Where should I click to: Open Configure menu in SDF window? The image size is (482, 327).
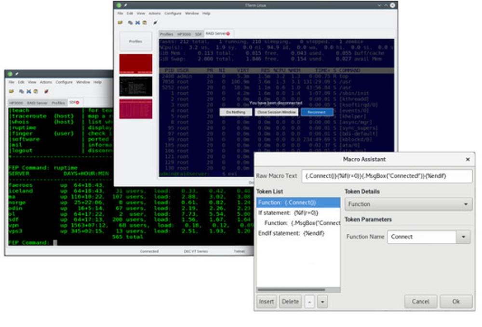(64, 82)
